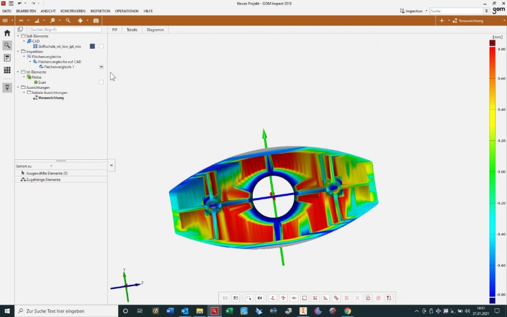Collapse the Soll-Elemente tree node
This screenshot has height=317, width=507.
[18, 36]
